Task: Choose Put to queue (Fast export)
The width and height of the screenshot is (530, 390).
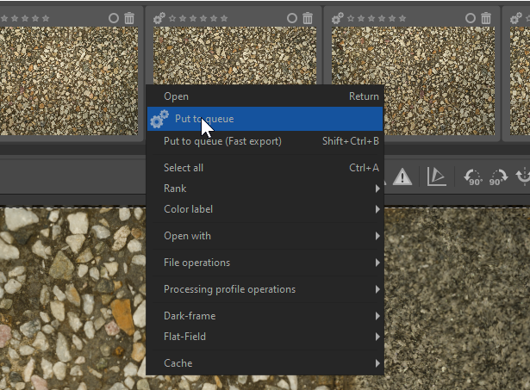Action: tap(265, 141)
